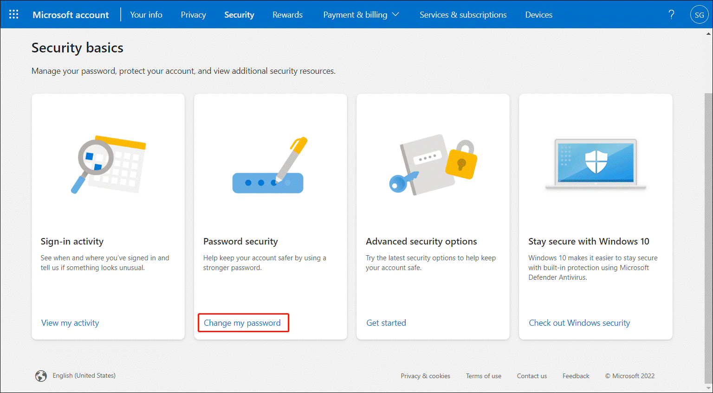Screen dimensions: 713x393
Task: Open the Privacy navigation item
Action: (193, 14)
